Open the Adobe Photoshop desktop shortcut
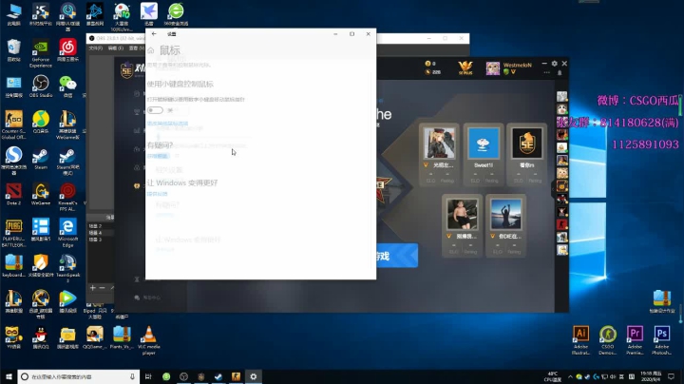Viewport: 684px width, 384px height. click(662, 340)
